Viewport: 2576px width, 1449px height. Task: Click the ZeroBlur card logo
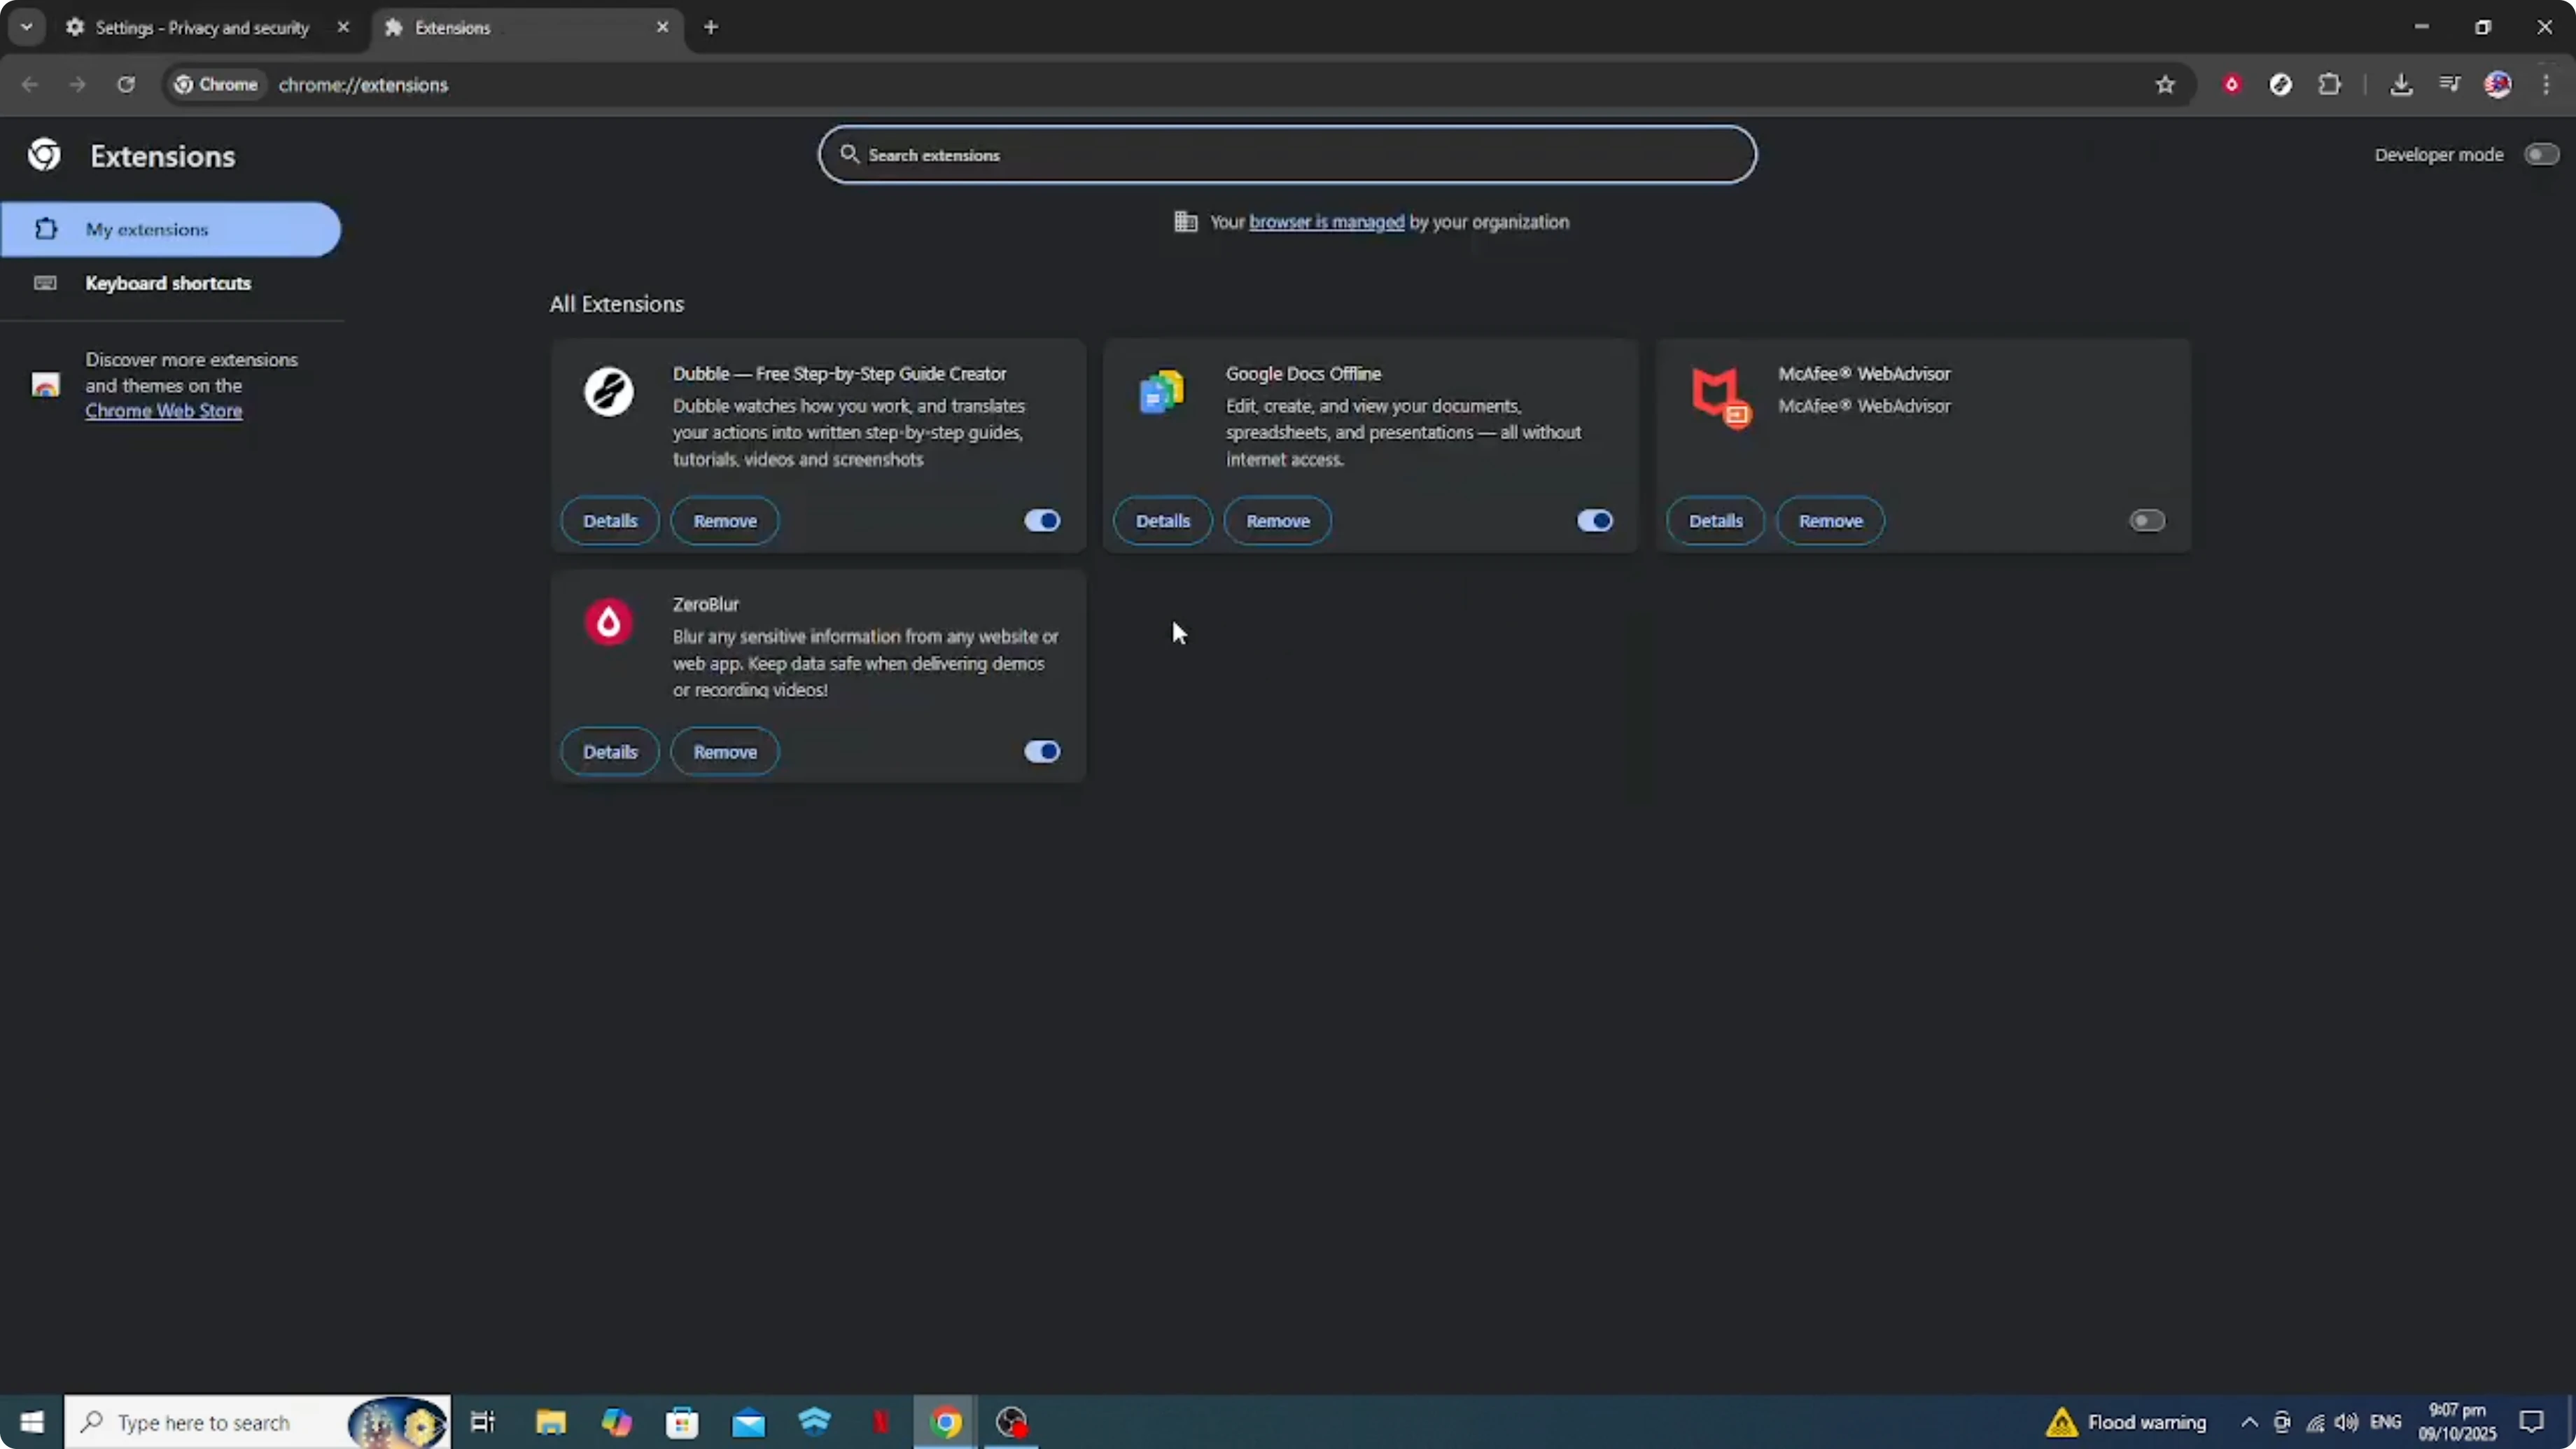(x=608, y=622)
